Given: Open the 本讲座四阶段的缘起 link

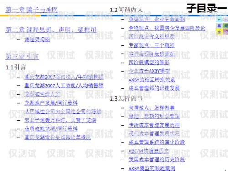Looking at the screenshot, I should [x=151, y=54].
